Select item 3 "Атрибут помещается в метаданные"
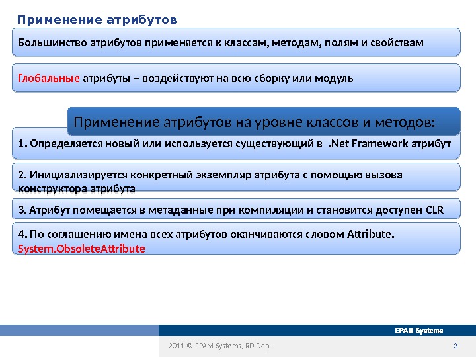The image size is (476, 357). point(236,209)
